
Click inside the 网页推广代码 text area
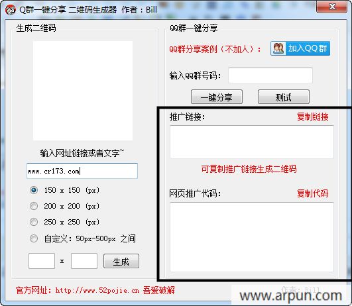[252, 237]
